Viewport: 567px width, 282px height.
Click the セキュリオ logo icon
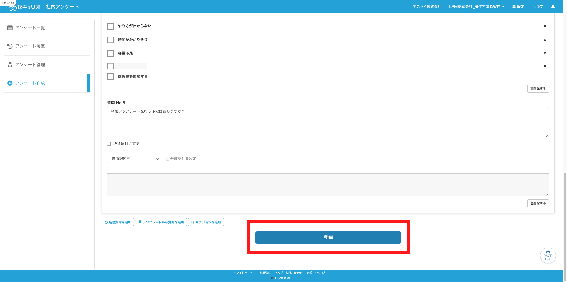(13, 8)
